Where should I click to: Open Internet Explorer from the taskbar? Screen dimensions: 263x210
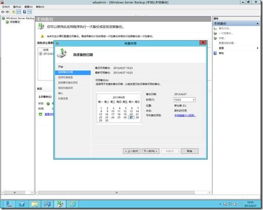[x=73, y=204]
